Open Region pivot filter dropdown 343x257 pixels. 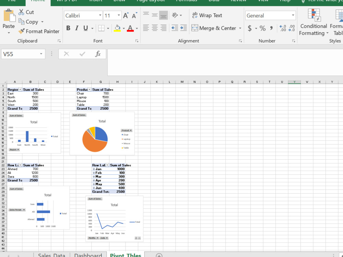pyautogui.click(x=20, y=89)
